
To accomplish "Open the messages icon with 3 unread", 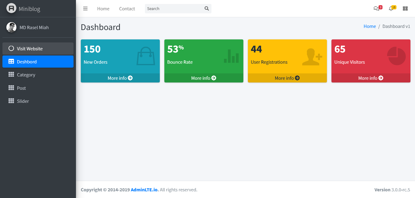I will coord(376,8).
